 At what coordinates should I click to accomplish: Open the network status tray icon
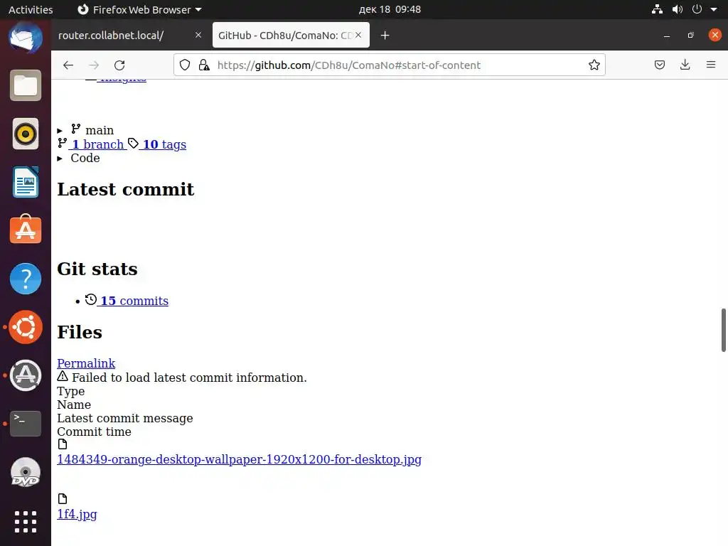[x=657, y=9]
